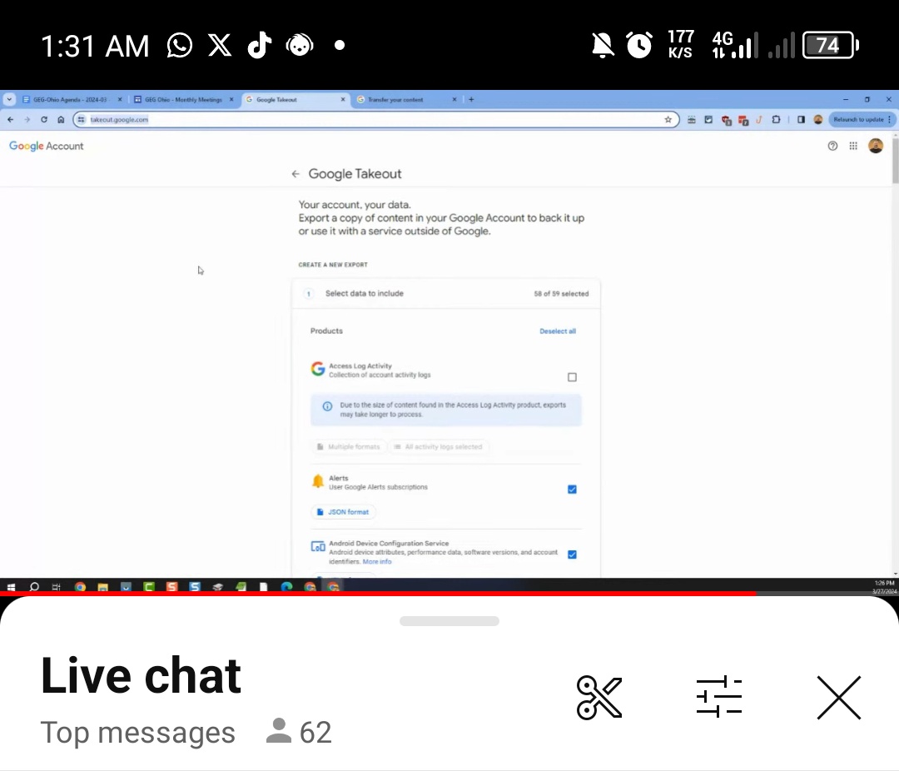Click Multiple formats button

coord(349,446)
